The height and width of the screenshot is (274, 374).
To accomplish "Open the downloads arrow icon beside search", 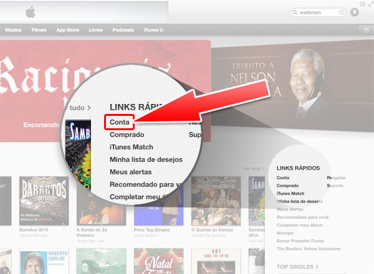I will click(x=355, y=12).
